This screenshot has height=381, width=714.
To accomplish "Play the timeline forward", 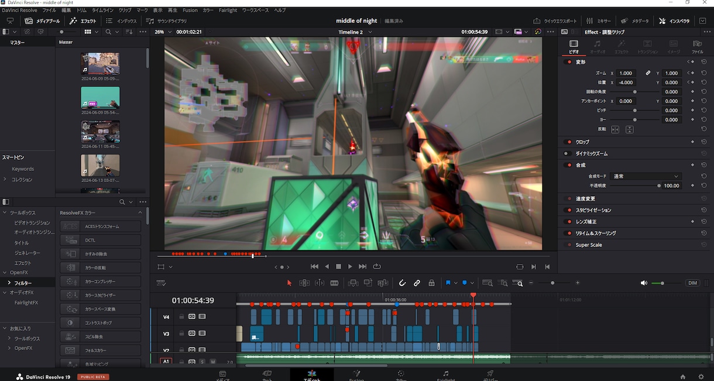I will pos(350,266).
